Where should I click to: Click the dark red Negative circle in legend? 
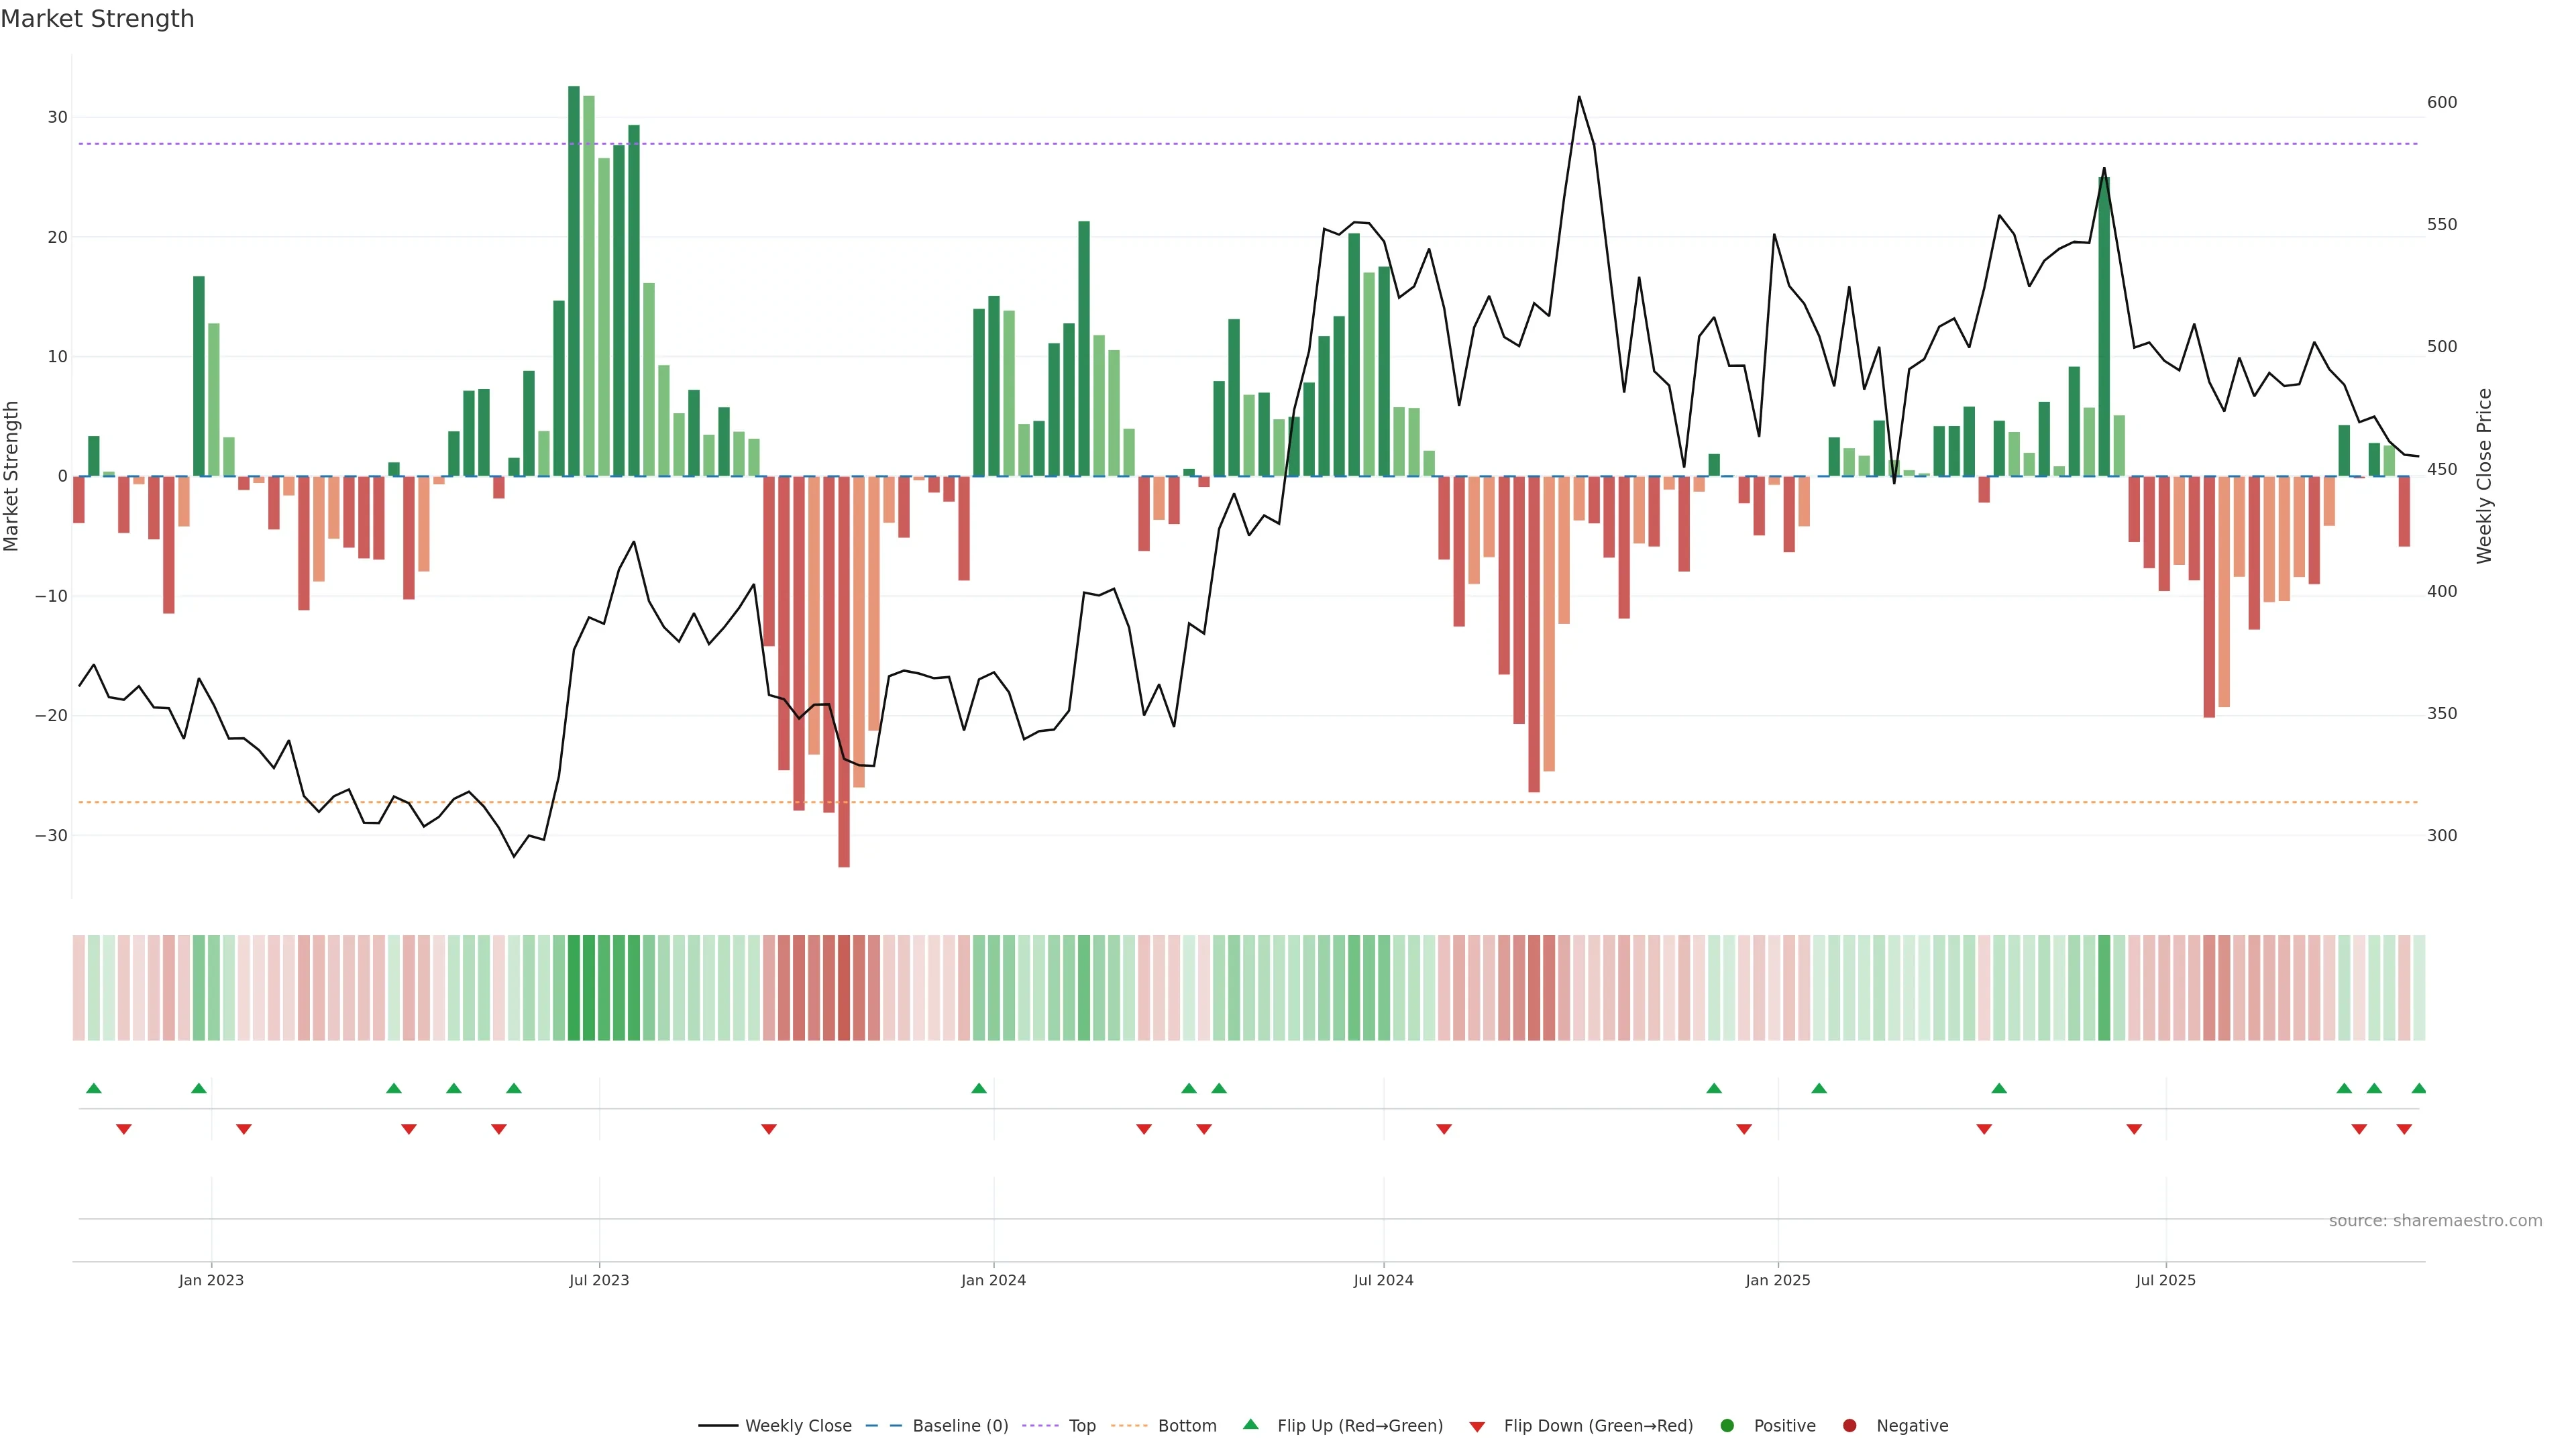1849,1426
